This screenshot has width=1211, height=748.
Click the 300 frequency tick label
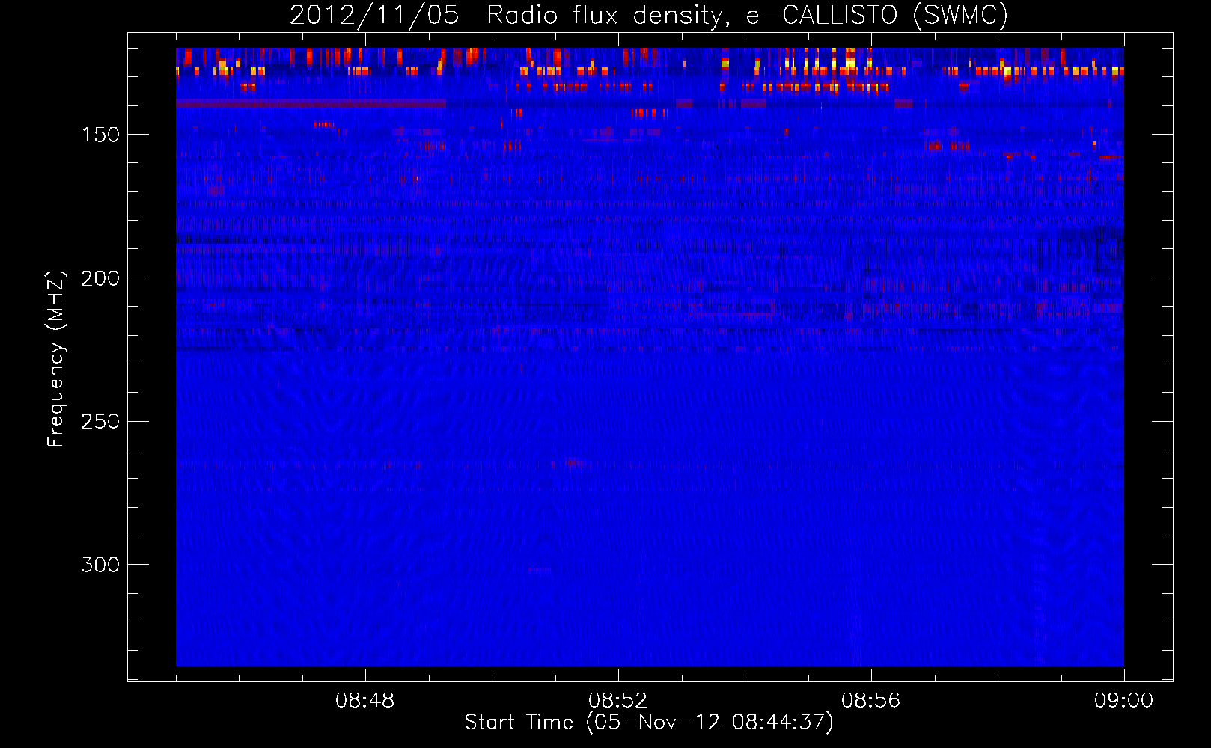(x=100, y=565)
